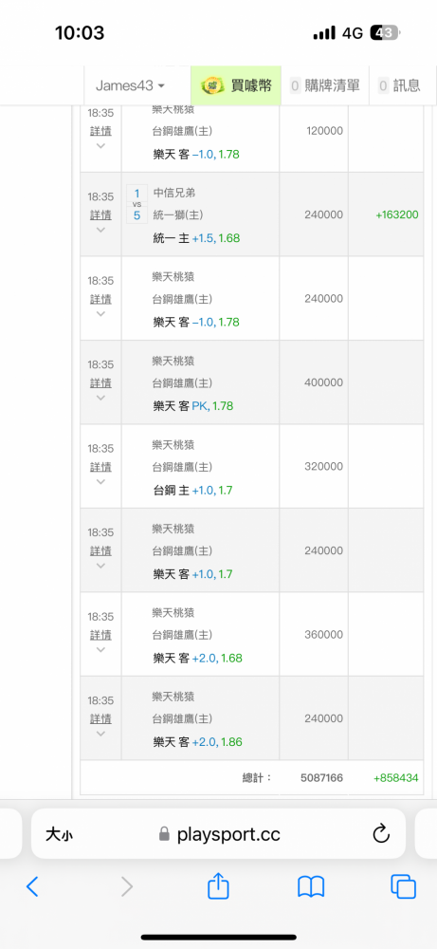Screen dimensions: 437x949
Task: Open 詳情 link for 樂天 客 +2.0, 1.86 row
Action: click(100, 719)
